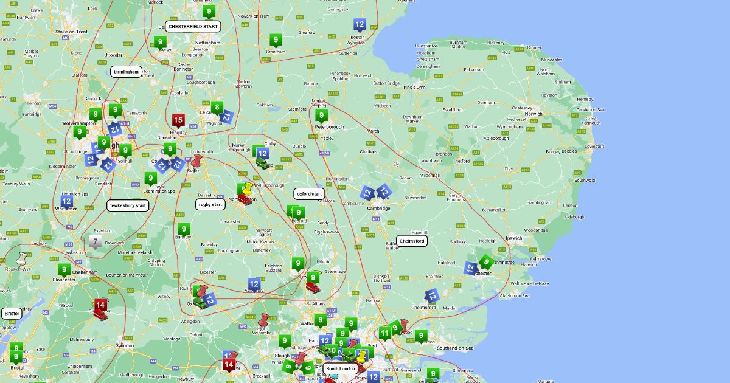Click the green 9 marker at Grantham
This screenshot has width=730, height=383.
click(x=276, y=42)
